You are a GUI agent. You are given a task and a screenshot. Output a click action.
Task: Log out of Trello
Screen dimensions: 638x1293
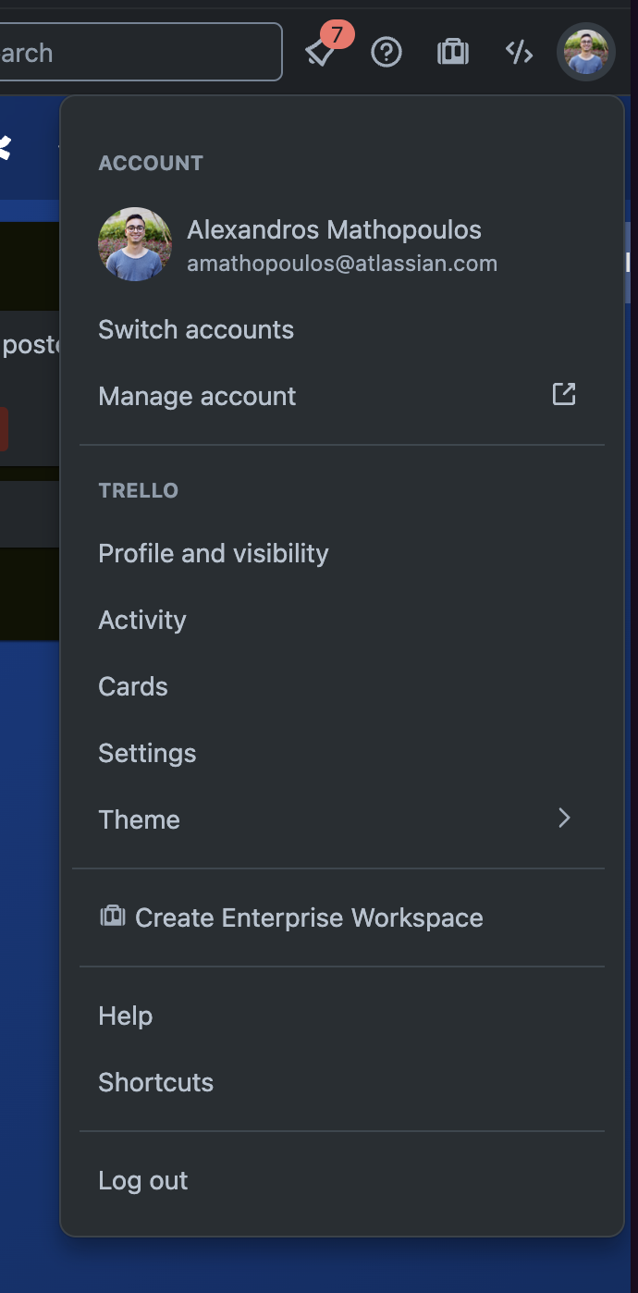pos(142,1180)
